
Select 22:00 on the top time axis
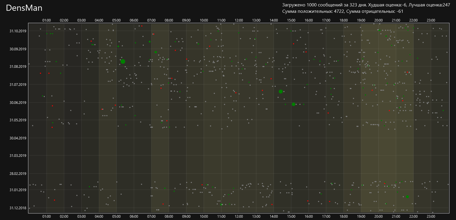413,20
